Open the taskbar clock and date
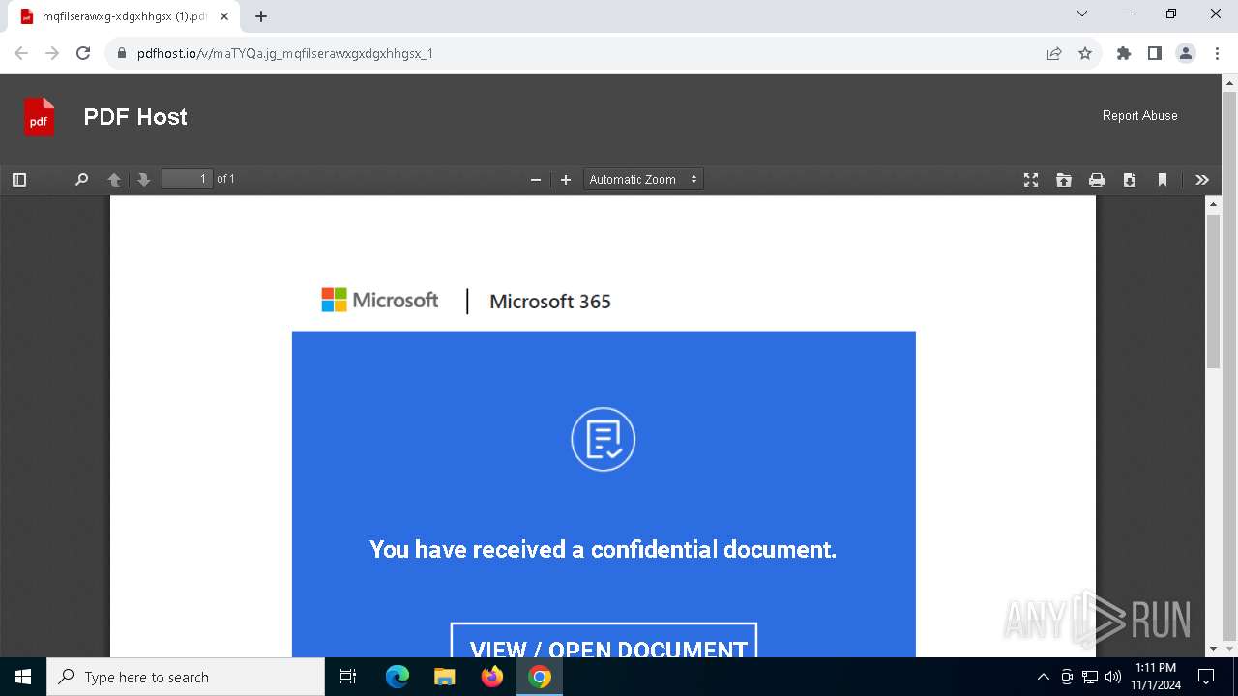Image resolution: width=1238 pixels, height=696 pixels. click(x=1156, y=677)
